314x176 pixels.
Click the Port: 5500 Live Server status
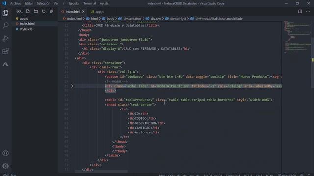[x=287, y=175]
